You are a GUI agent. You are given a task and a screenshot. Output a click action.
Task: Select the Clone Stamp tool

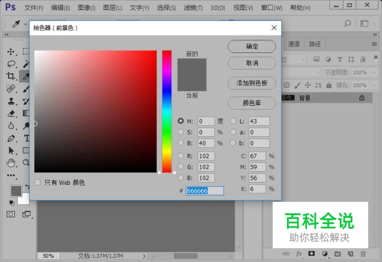(x=11, y=101)
